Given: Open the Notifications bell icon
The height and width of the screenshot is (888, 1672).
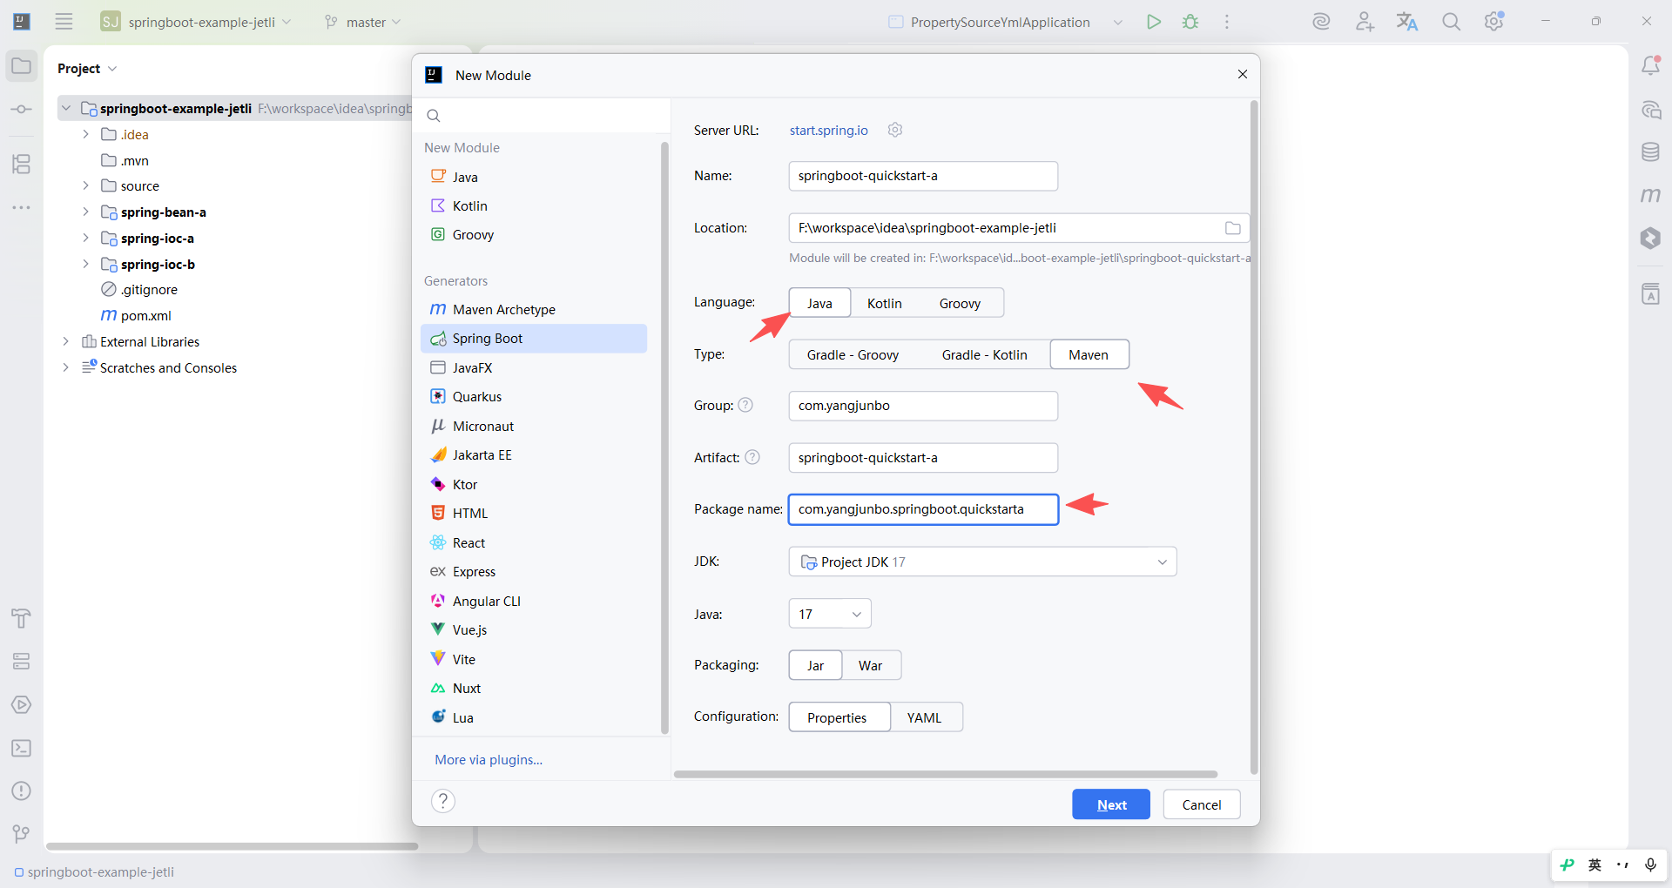Looking at the screenshot, I should click(x=1650, y=65).
